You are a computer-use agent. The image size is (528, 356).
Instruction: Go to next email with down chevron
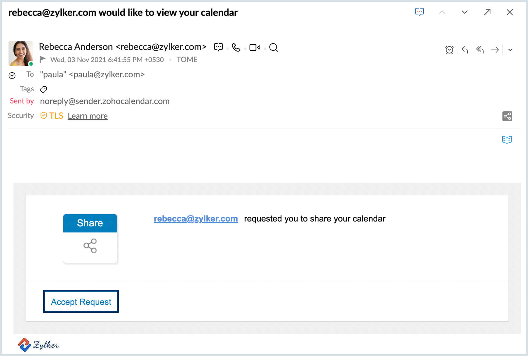(464, 12)
